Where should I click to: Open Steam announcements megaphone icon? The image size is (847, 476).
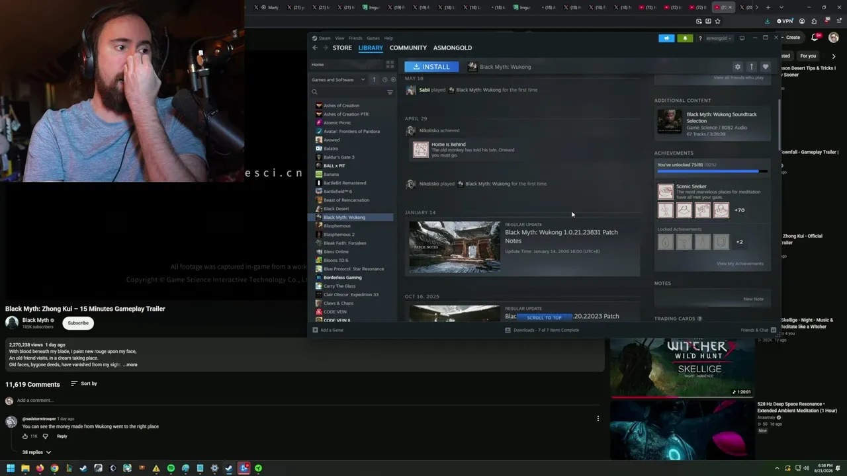666,38
